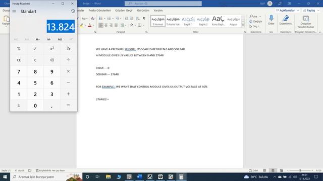Decrease paragraph indent in Word
The image size is (323, 181).
click(x=127, y=19)
